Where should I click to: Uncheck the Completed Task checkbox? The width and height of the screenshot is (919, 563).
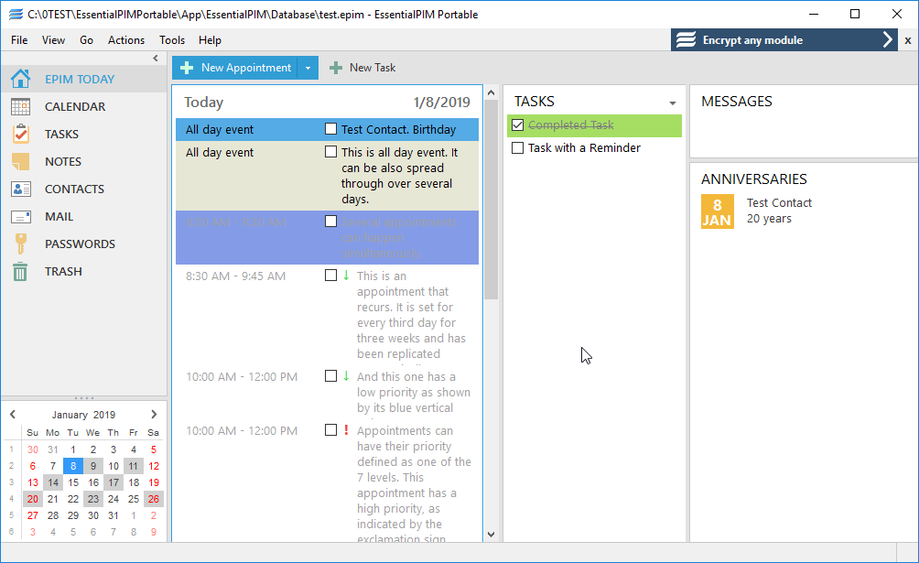click(517, 125)
